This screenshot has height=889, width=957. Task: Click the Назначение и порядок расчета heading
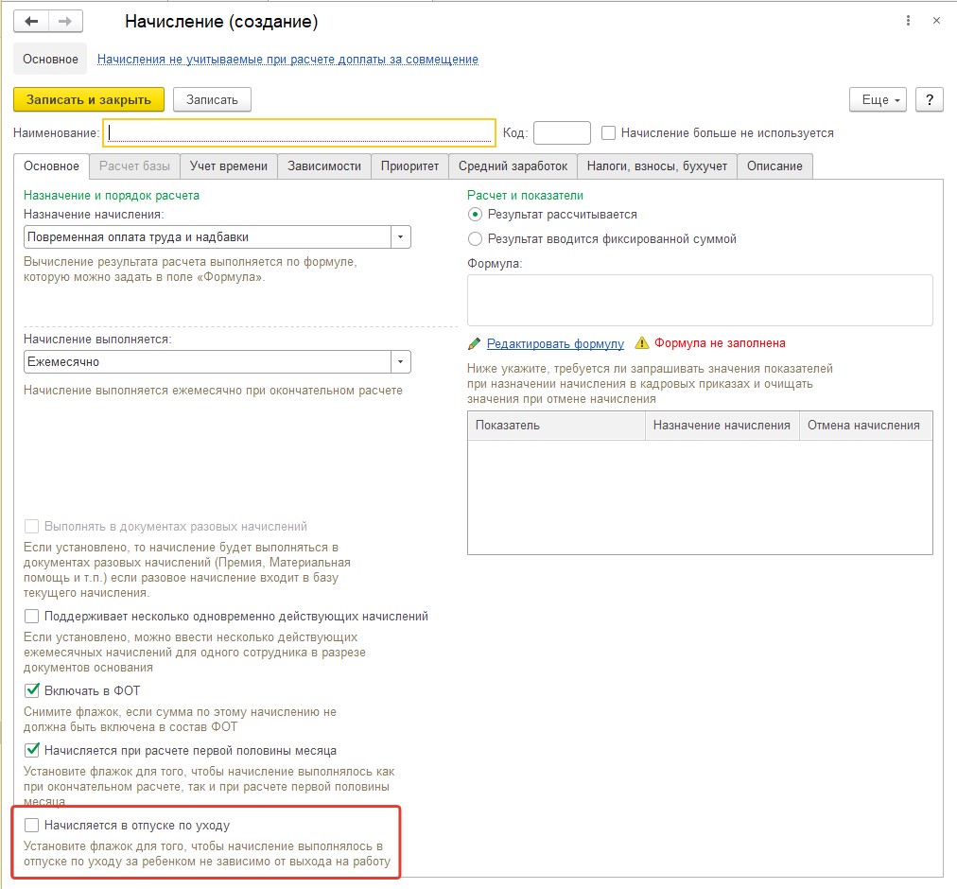(x=111, y=196)
